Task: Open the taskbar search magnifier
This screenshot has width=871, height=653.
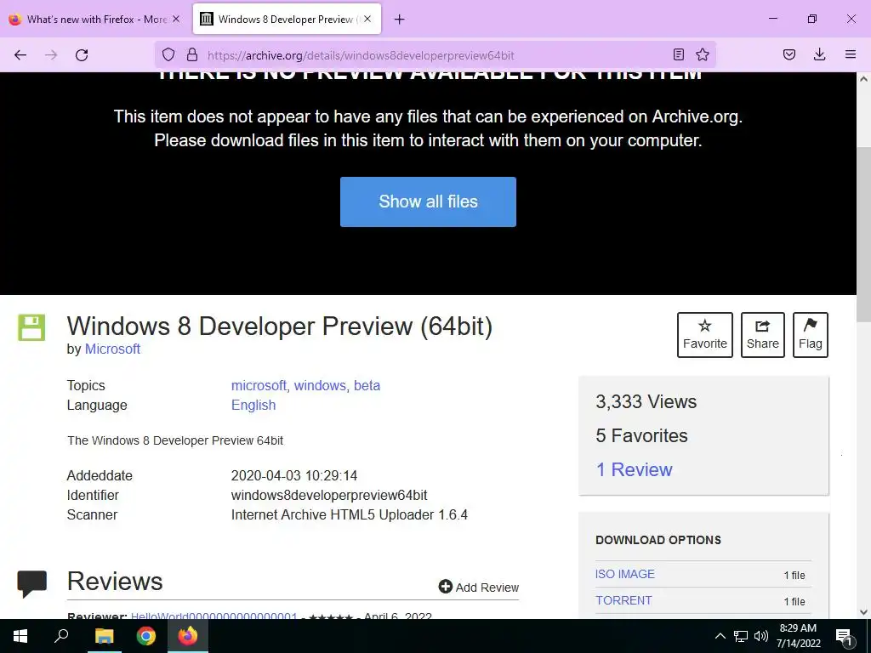Action: point(61,636)
